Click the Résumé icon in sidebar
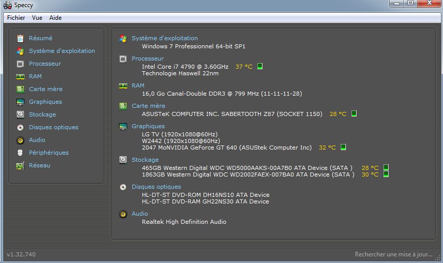This screenshot has width=443, height=263. [x=20, y=38]
